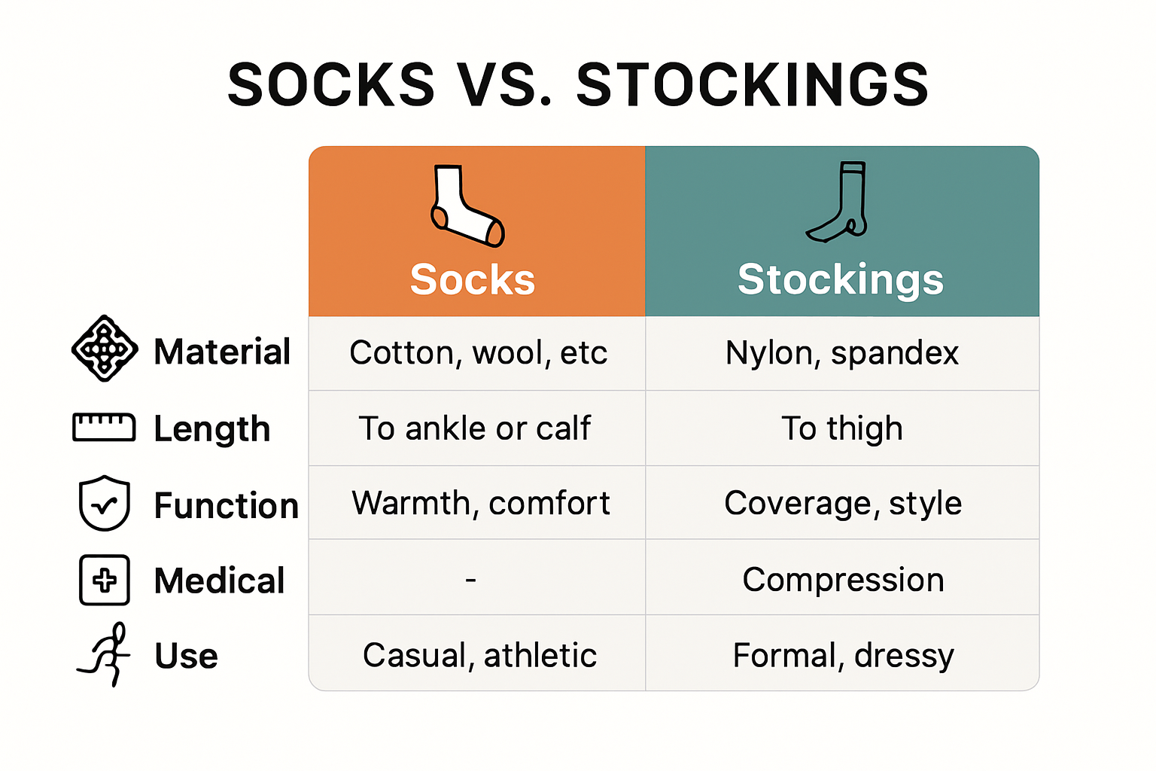Viewport: 1156px width, 771px height.
Task: Select the Socks column header
Action: tap(473, 279)
